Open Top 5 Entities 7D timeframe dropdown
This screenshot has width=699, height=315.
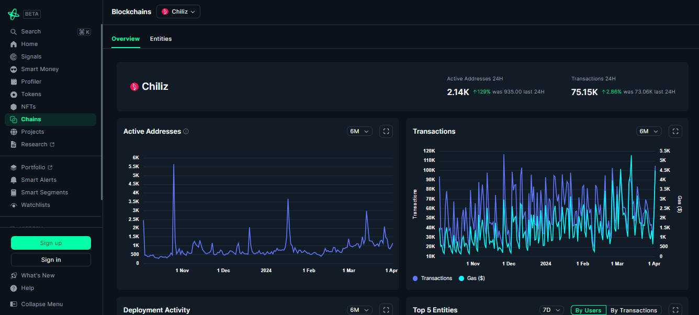(551, 310)
